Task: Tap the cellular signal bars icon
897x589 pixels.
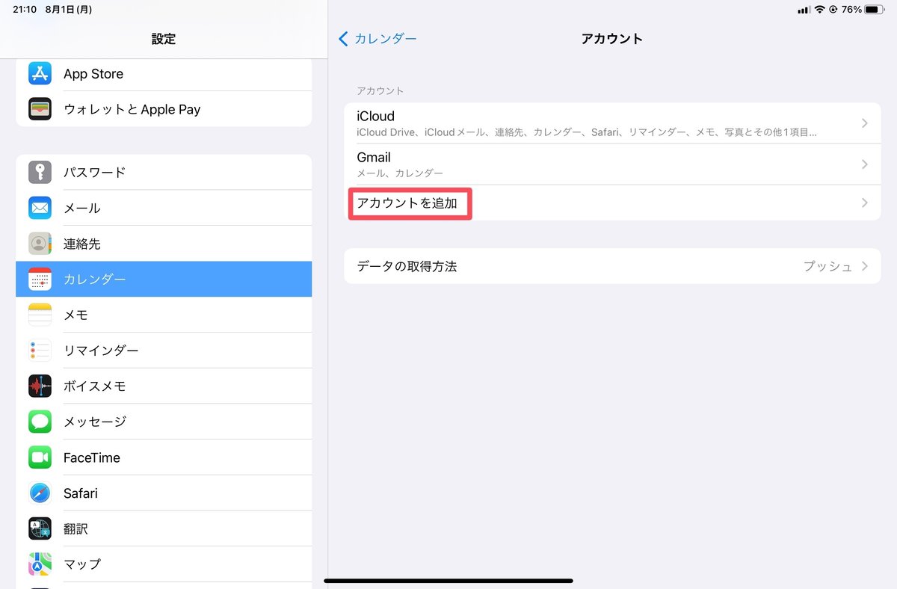Action: [x=804, y=10]
